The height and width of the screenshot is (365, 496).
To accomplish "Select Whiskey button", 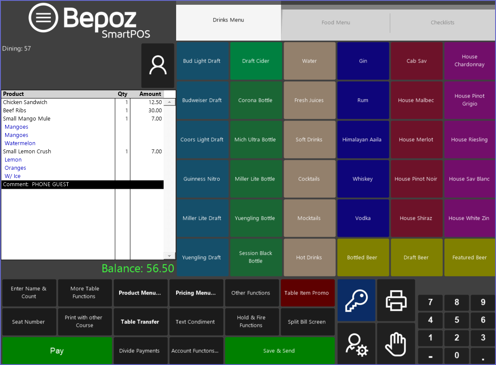I will 363,179.
